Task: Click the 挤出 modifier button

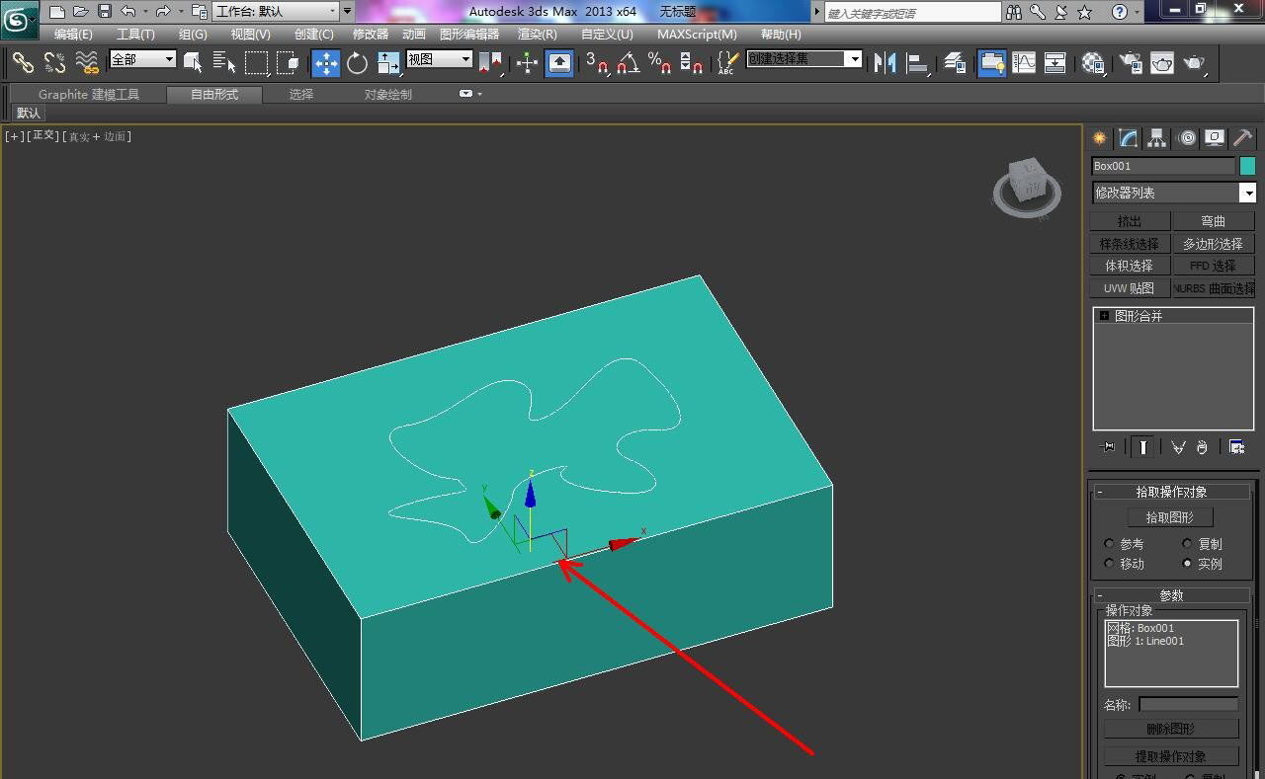Action: [1130, 221]
